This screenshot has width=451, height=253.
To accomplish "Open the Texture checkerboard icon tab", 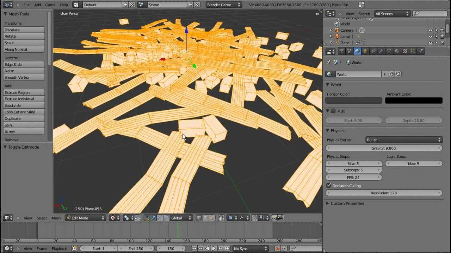I will click(404, 51).
